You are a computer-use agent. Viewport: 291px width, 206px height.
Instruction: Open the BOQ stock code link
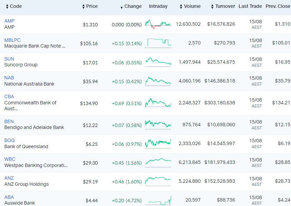(9, 140)
